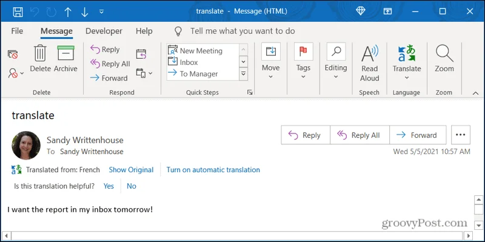Select the Message ribbon tab
Image resolution: width=485 pixels, height=242 pixels.
[56, 32]
